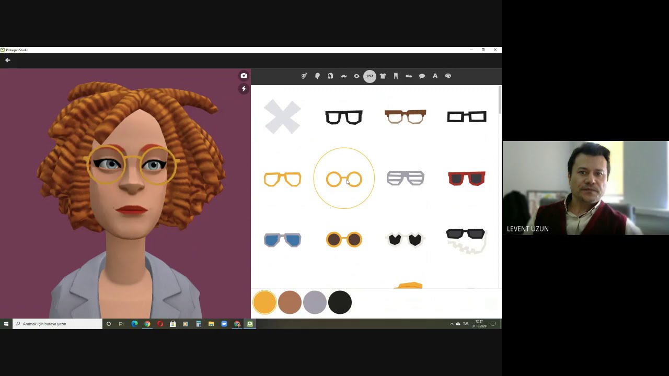
Task: Pick the black frame color swatch
Action: 340,302
